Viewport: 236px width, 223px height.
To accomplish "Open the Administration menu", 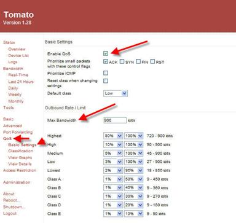I will [x=17, y=182].
